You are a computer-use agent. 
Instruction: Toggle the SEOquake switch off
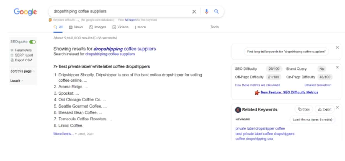click(33, 42)
